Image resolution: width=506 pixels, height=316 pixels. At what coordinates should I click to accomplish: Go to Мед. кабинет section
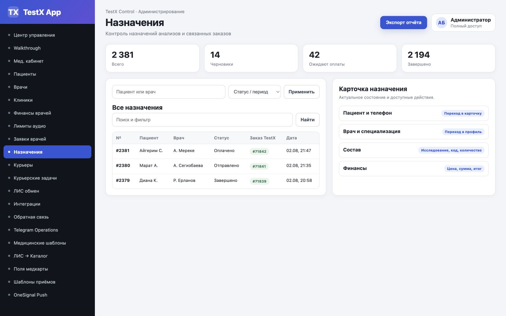(47, 61)
